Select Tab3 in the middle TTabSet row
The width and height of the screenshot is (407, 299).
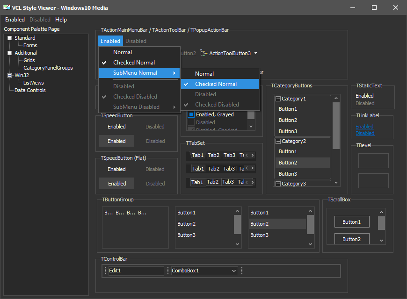coord(229,169)
